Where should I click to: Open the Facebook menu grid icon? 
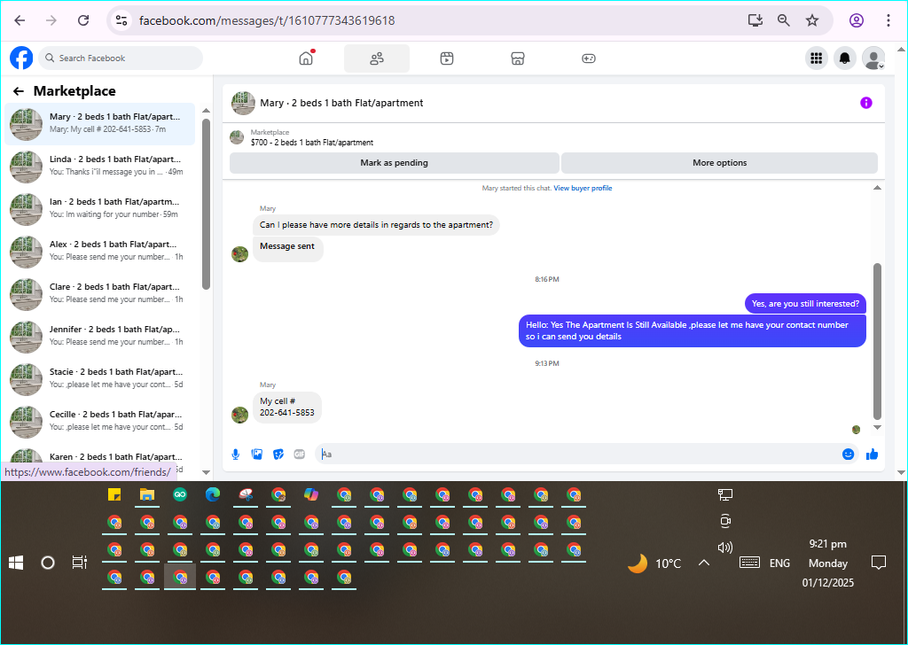[x=816, y=58]
